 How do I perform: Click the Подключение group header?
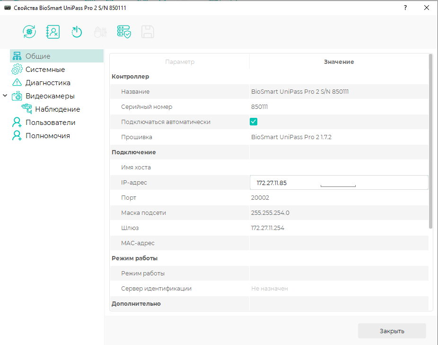click(134, 152)
